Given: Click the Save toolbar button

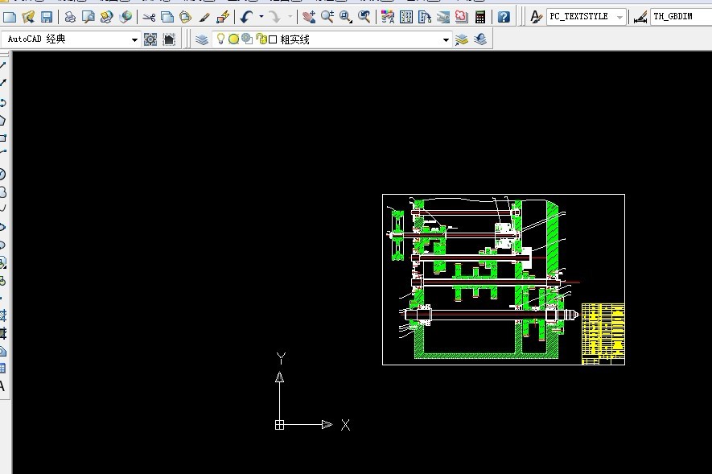Looking at the screenshot, I should point(46,16).
